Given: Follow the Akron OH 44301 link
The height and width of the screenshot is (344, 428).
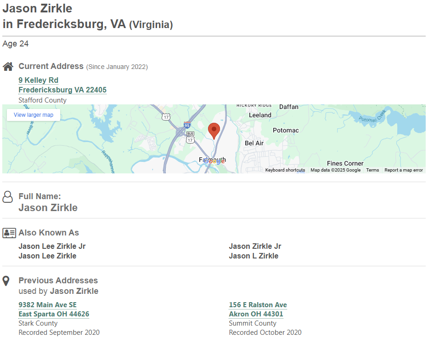Looking at the screenshot, I should [256, 314].
